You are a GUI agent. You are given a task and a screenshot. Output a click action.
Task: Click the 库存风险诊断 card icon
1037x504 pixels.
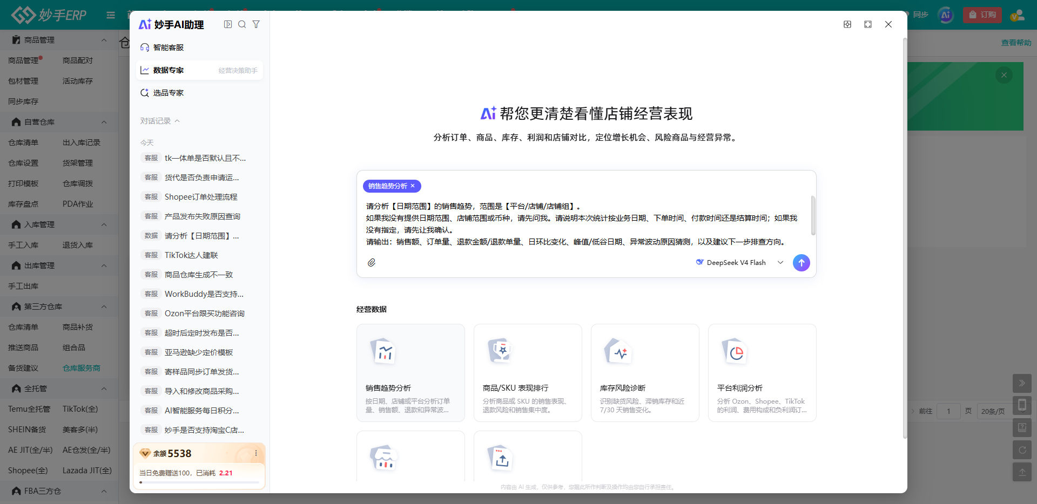click(x=617, y=351)
